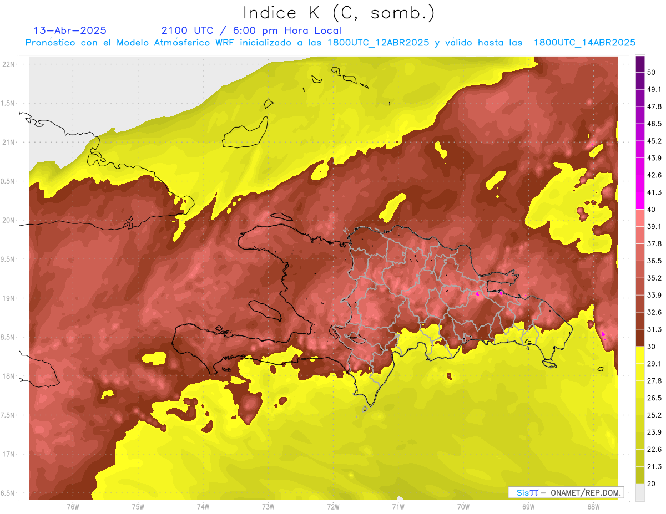Click the legend value '21.3'
This screenshot has height=514, width=666.
coord(654,466)
